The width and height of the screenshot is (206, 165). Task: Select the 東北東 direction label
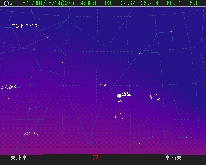[19, 158]
